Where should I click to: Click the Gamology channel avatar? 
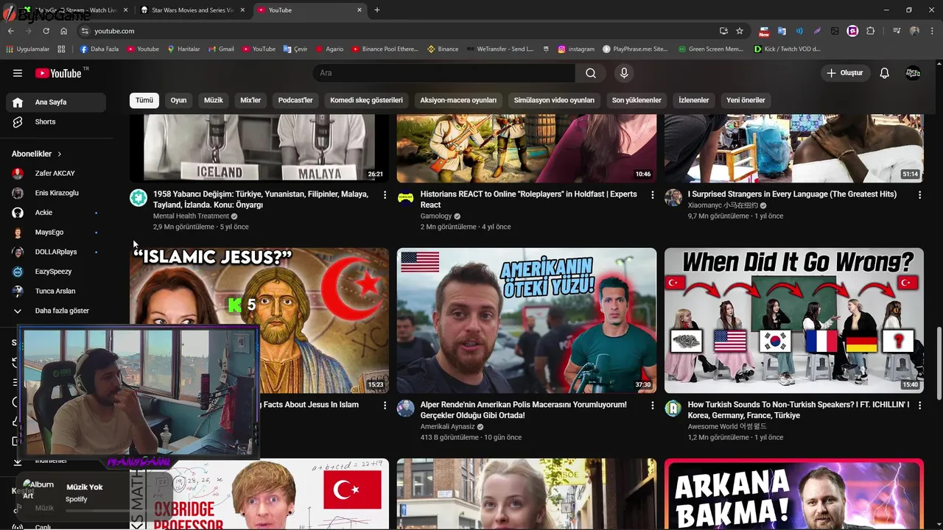(406, 198)
